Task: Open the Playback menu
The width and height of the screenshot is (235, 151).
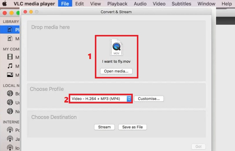Action: pyautogui.click(x=117, y=4)
